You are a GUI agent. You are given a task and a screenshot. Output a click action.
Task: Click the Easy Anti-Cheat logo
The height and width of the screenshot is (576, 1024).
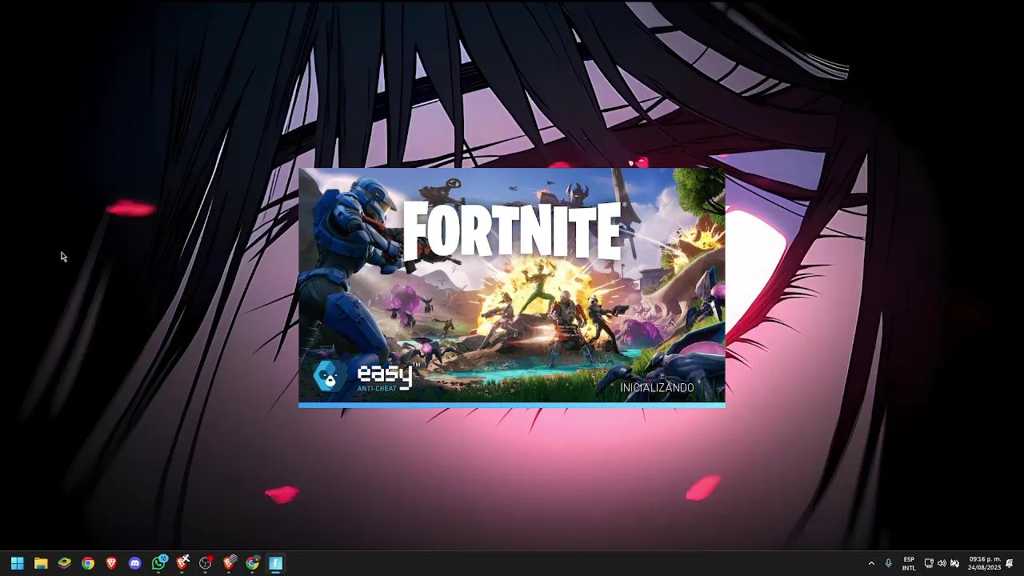point(366,377)
